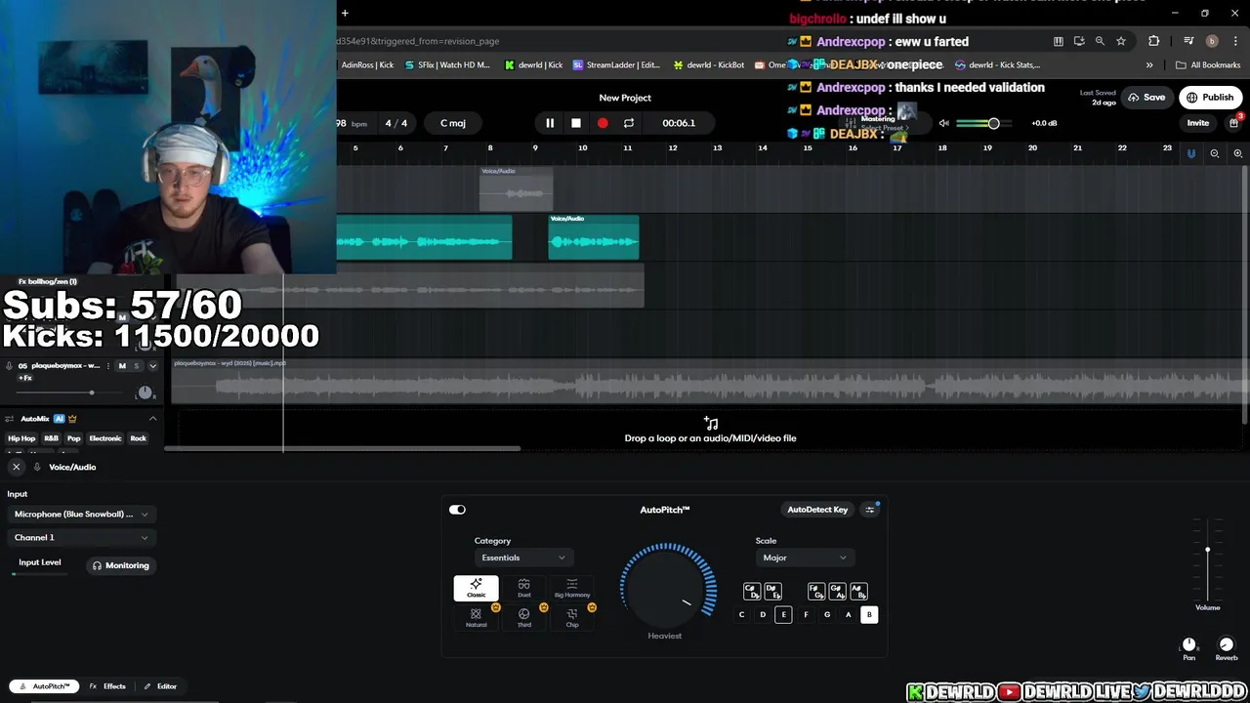1250x703 pixels.
Task: Select the Classic AutoPitch preset
Action: 476,588
